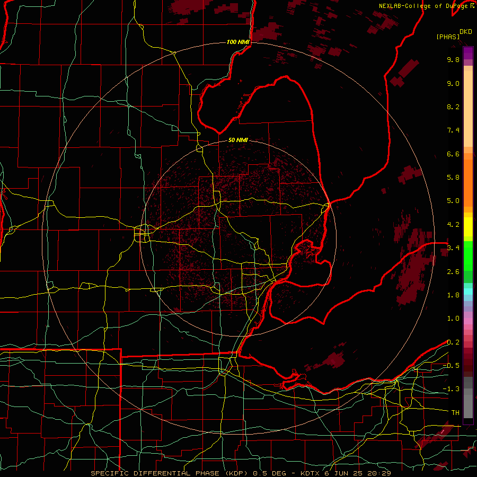Click the [PHAS] legend header label

448,37
